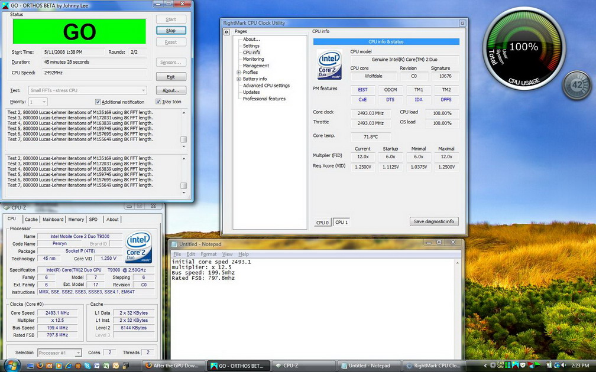
Task: Click taskbar clock showing 2:23 PM
Action: point(580,366)
